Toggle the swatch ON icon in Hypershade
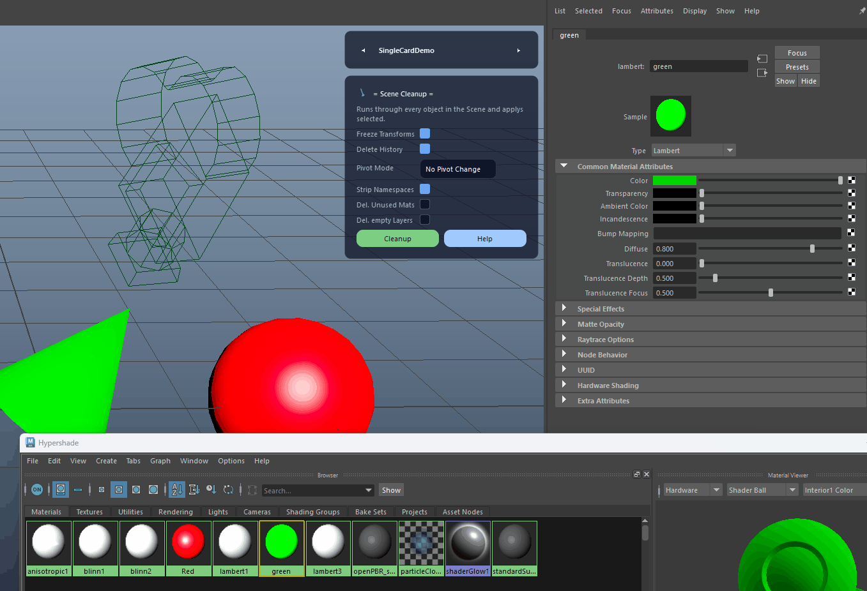The image size is (867, 591). (x=37, y=490)
